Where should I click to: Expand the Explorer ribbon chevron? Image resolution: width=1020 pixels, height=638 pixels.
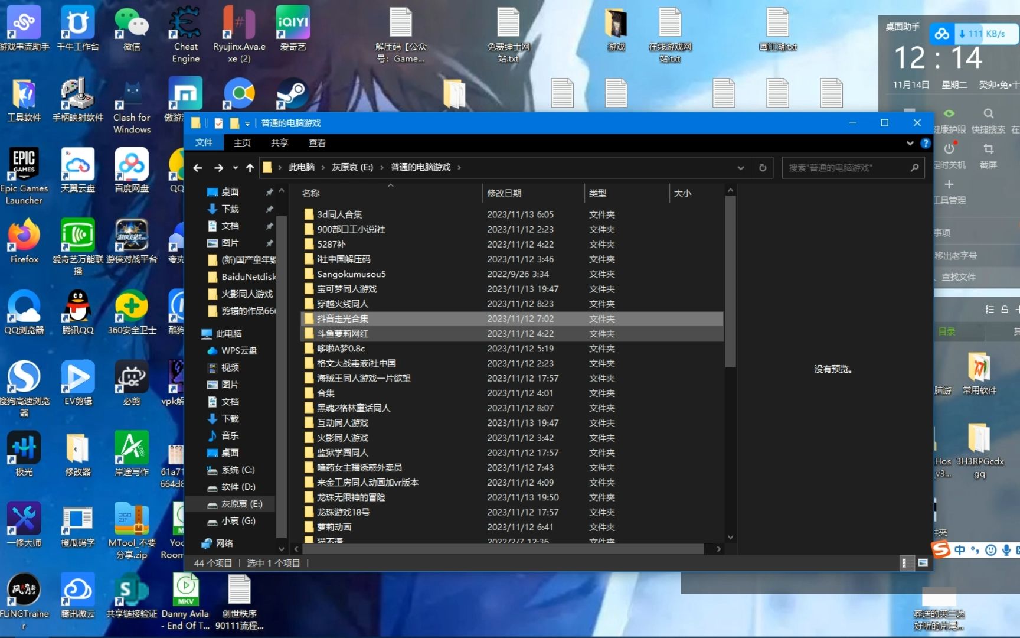(x=910, y=143)
